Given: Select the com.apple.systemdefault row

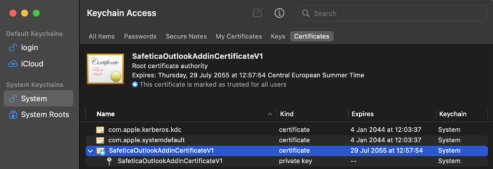Looking at the screenshot, I should tap(287, 140).
